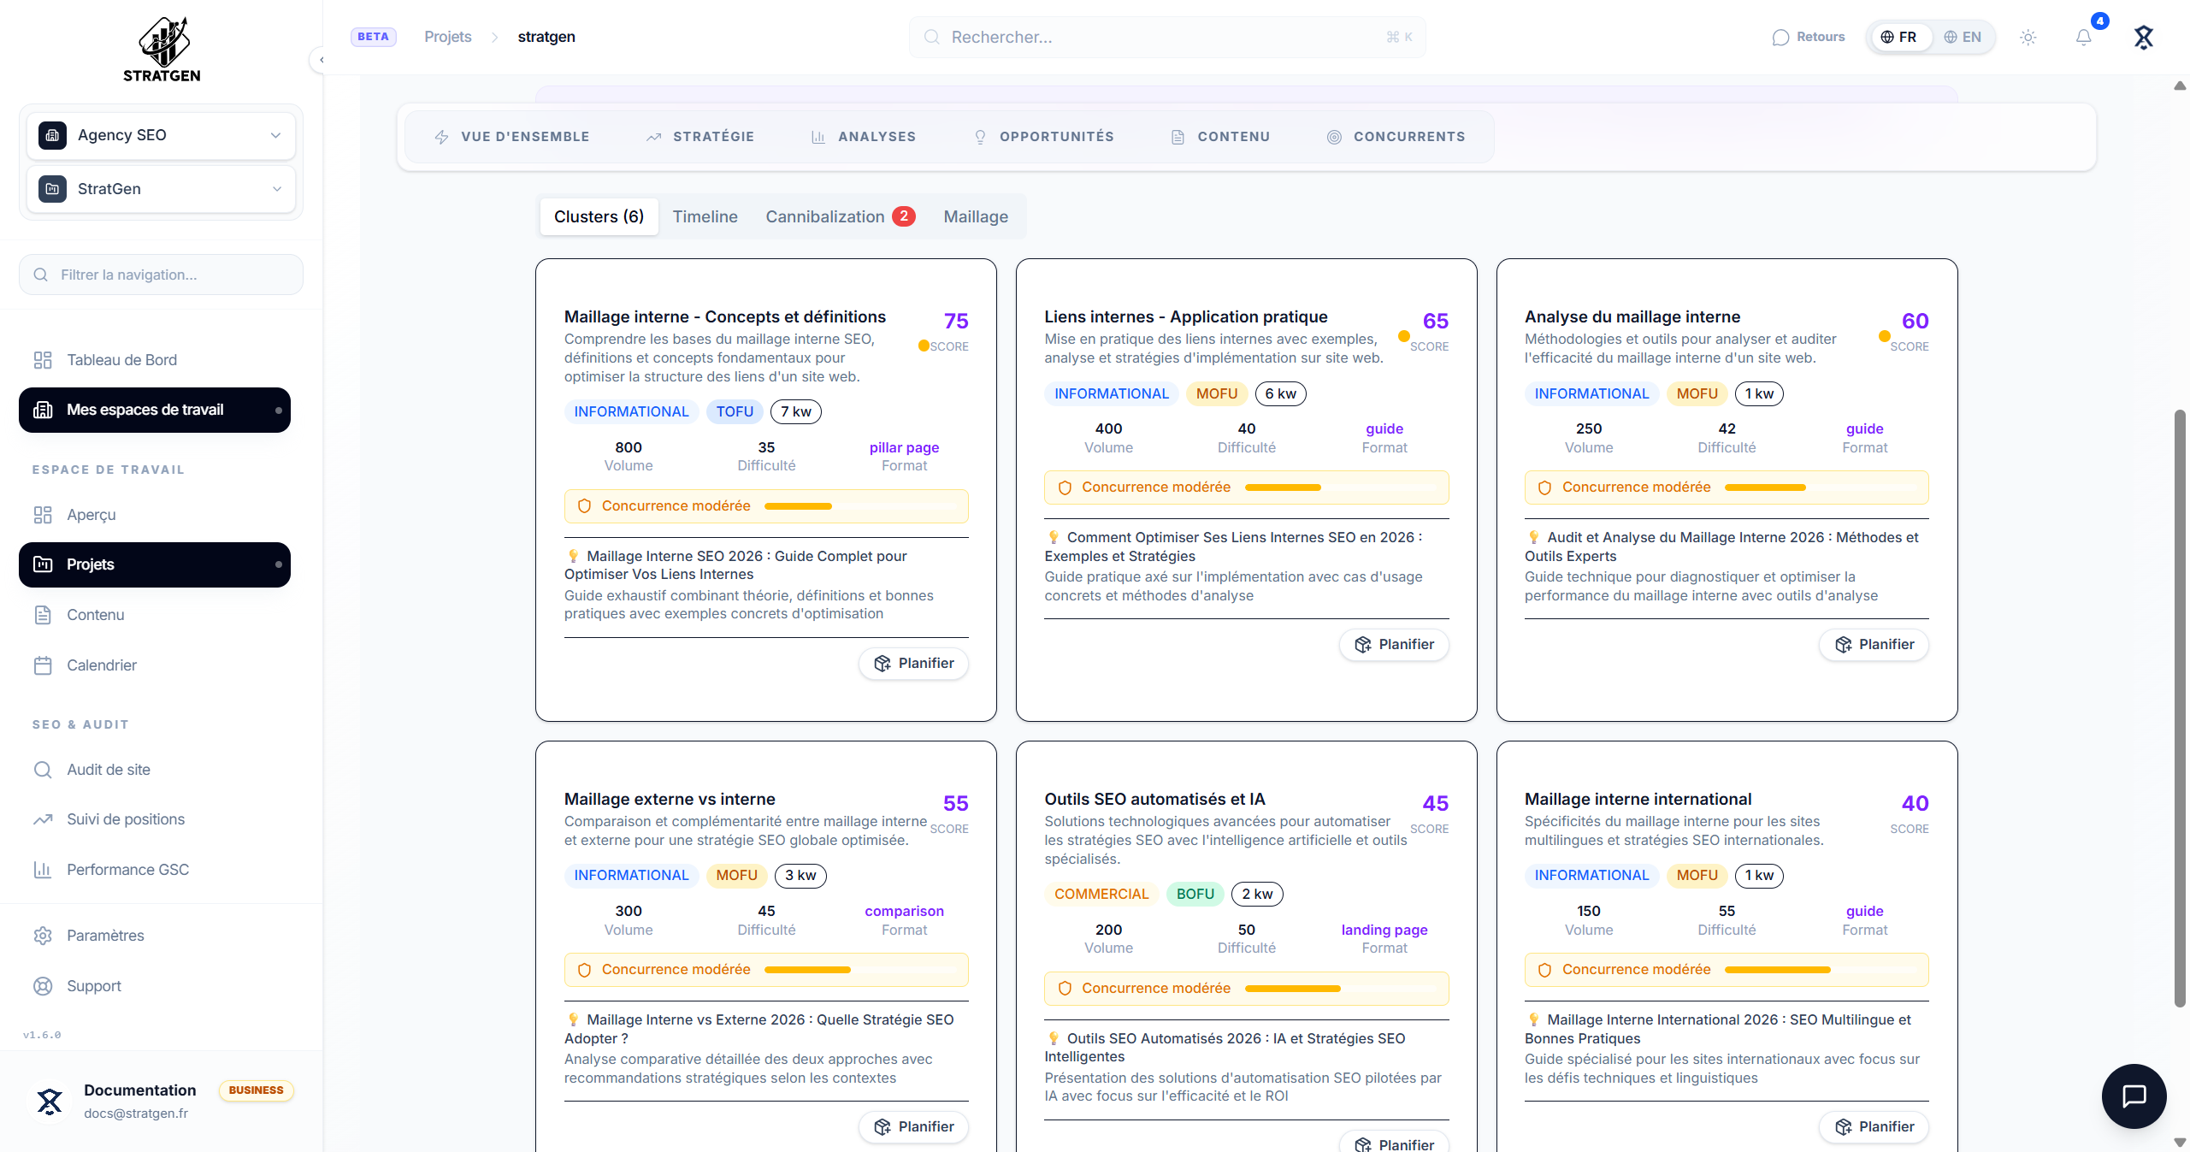This screenshot has height=1152, width=2190.
Task: Expand the Agency SEO dropdown
Action: click(x=161, y=135)
